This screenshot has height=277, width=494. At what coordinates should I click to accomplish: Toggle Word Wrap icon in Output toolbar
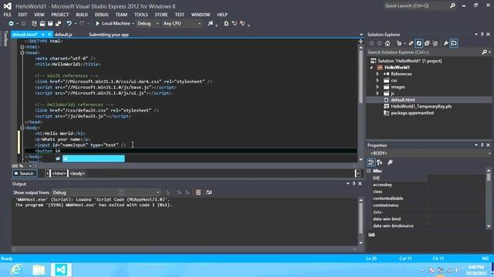(x=209, y=192)
